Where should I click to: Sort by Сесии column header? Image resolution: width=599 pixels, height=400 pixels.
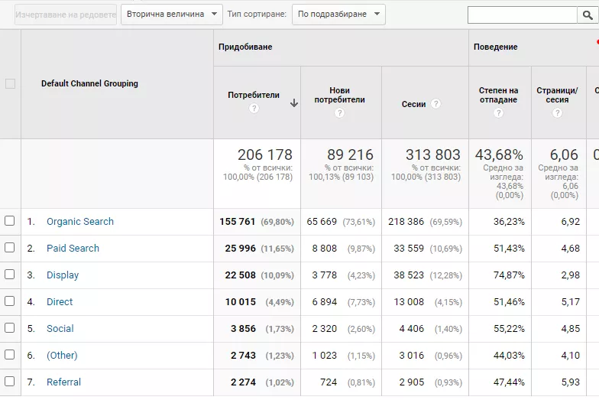pos(413,104)
